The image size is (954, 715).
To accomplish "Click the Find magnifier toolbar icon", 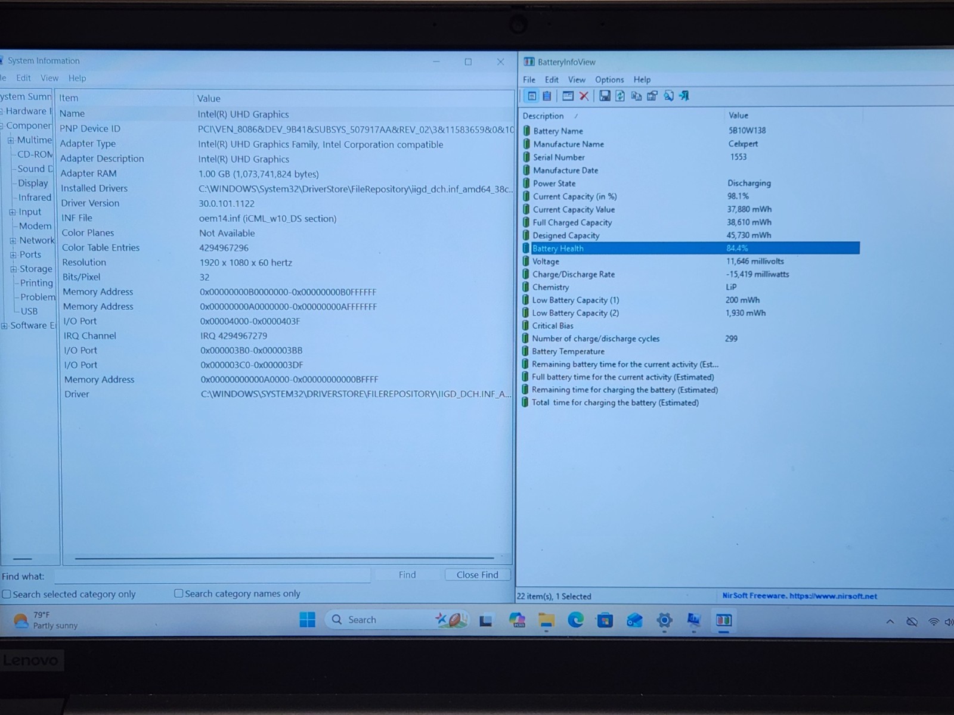I will pyautogui.click(x=668, y=96).
